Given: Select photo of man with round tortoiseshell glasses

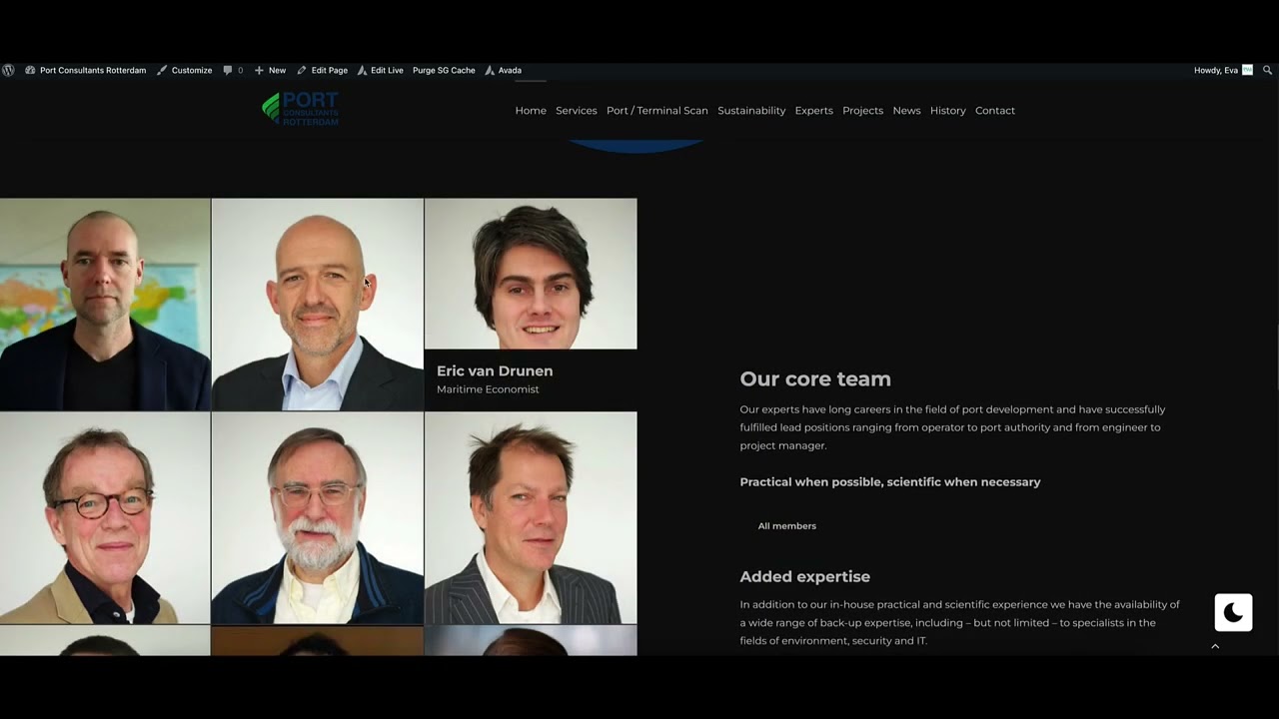Looking at the screenshot, I should pyautogui.click(x=105, y=518).
